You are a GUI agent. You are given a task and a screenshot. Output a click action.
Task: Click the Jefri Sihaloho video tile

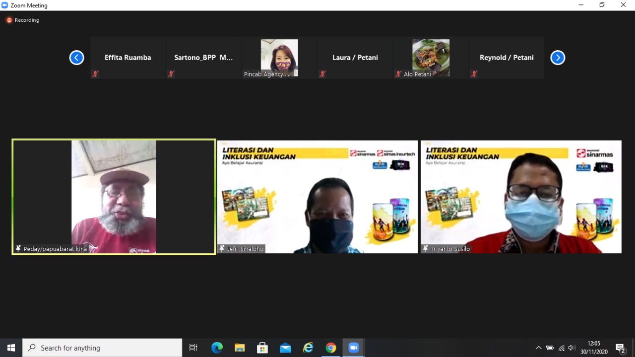[x=317, y=197]
